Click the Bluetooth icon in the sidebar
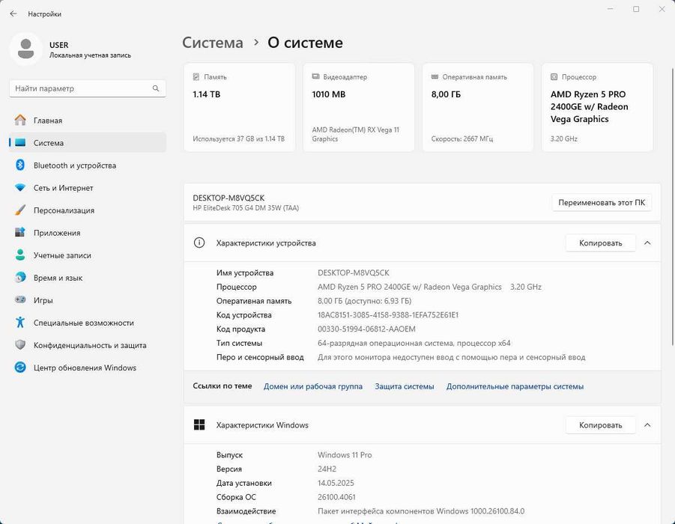 coord(20,165)
